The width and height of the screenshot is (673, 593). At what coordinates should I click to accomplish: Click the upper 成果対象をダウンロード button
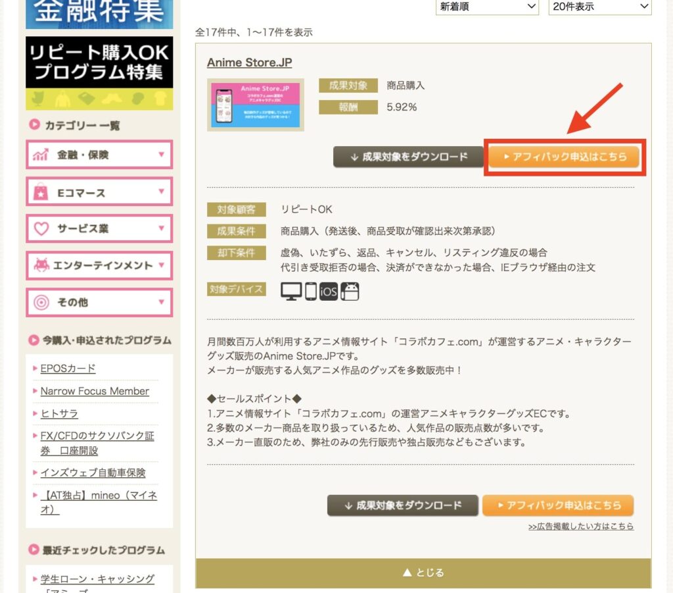409,157
